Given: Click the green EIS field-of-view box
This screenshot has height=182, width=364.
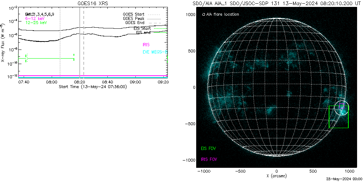Looking at the screenshot, I should coord(339,116).
